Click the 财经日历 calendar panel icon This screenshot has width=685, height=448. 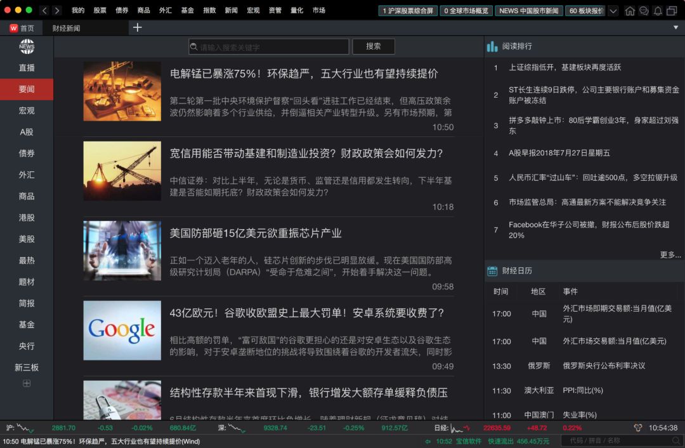tap(492, 271)
